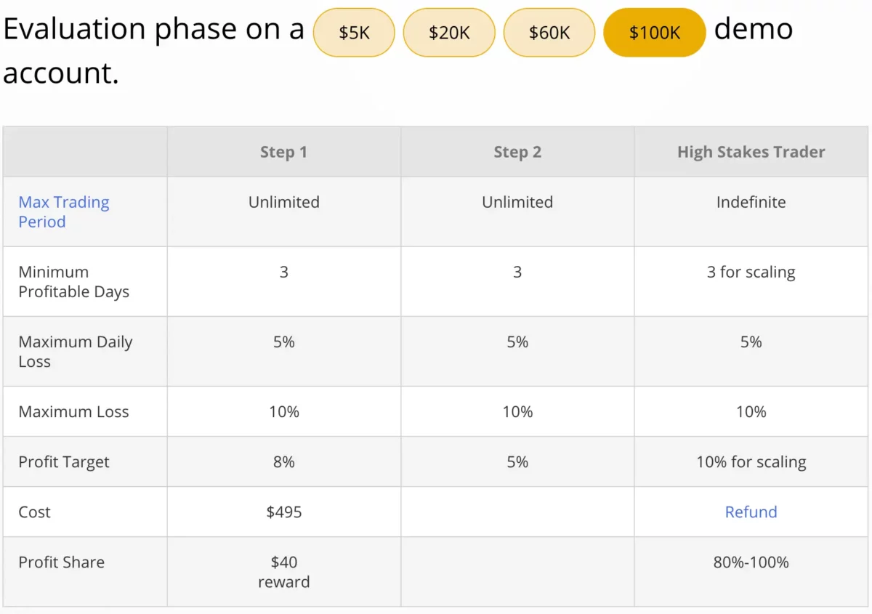Screen dimensions: 872x614
Task: Click the Step 1 column header
Action: coord(283,152)
